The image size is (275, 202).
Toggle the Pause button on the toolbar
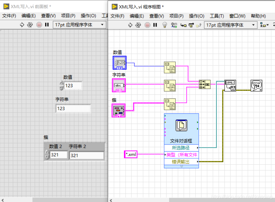(x=155, y=25)
